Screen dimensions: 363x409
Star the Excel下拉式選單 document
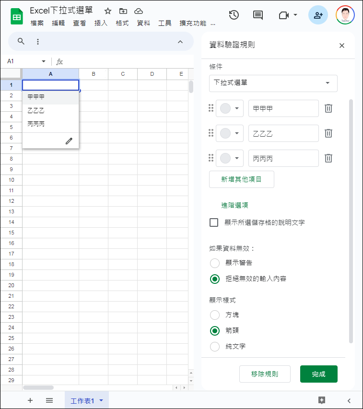(x=108, y=11)
